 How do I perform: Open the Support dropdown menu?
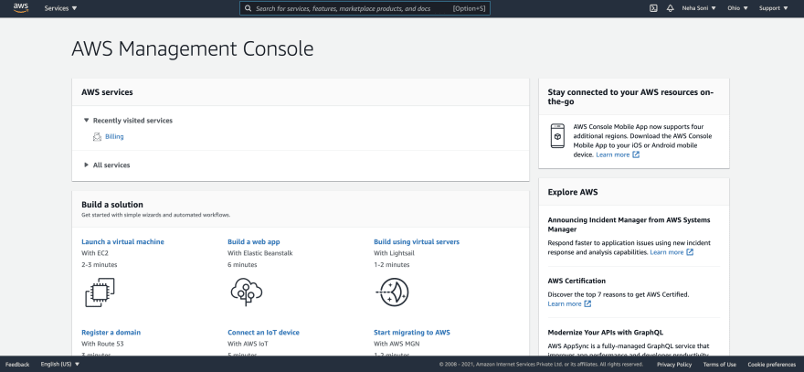click(773, 8)
